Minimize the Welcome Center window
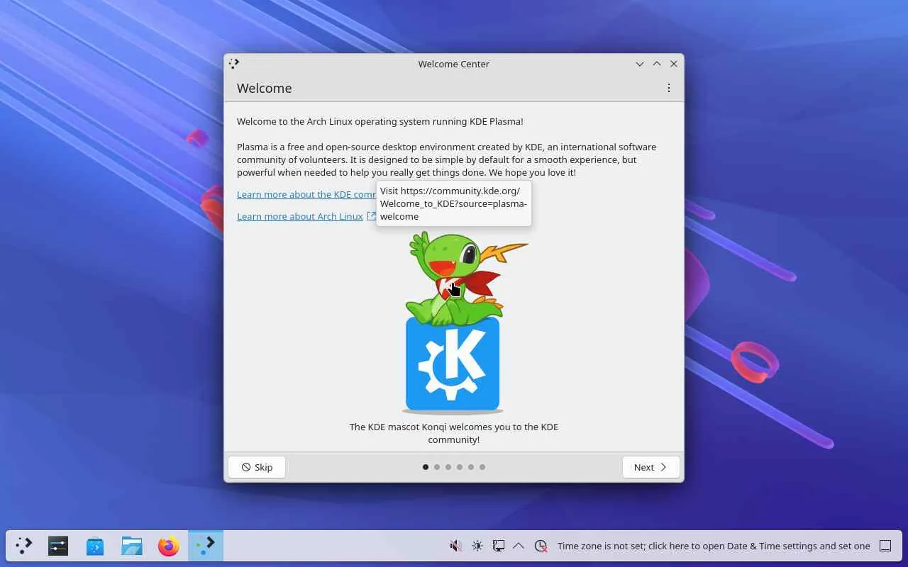908x567 pixels. tap(640, 64)
